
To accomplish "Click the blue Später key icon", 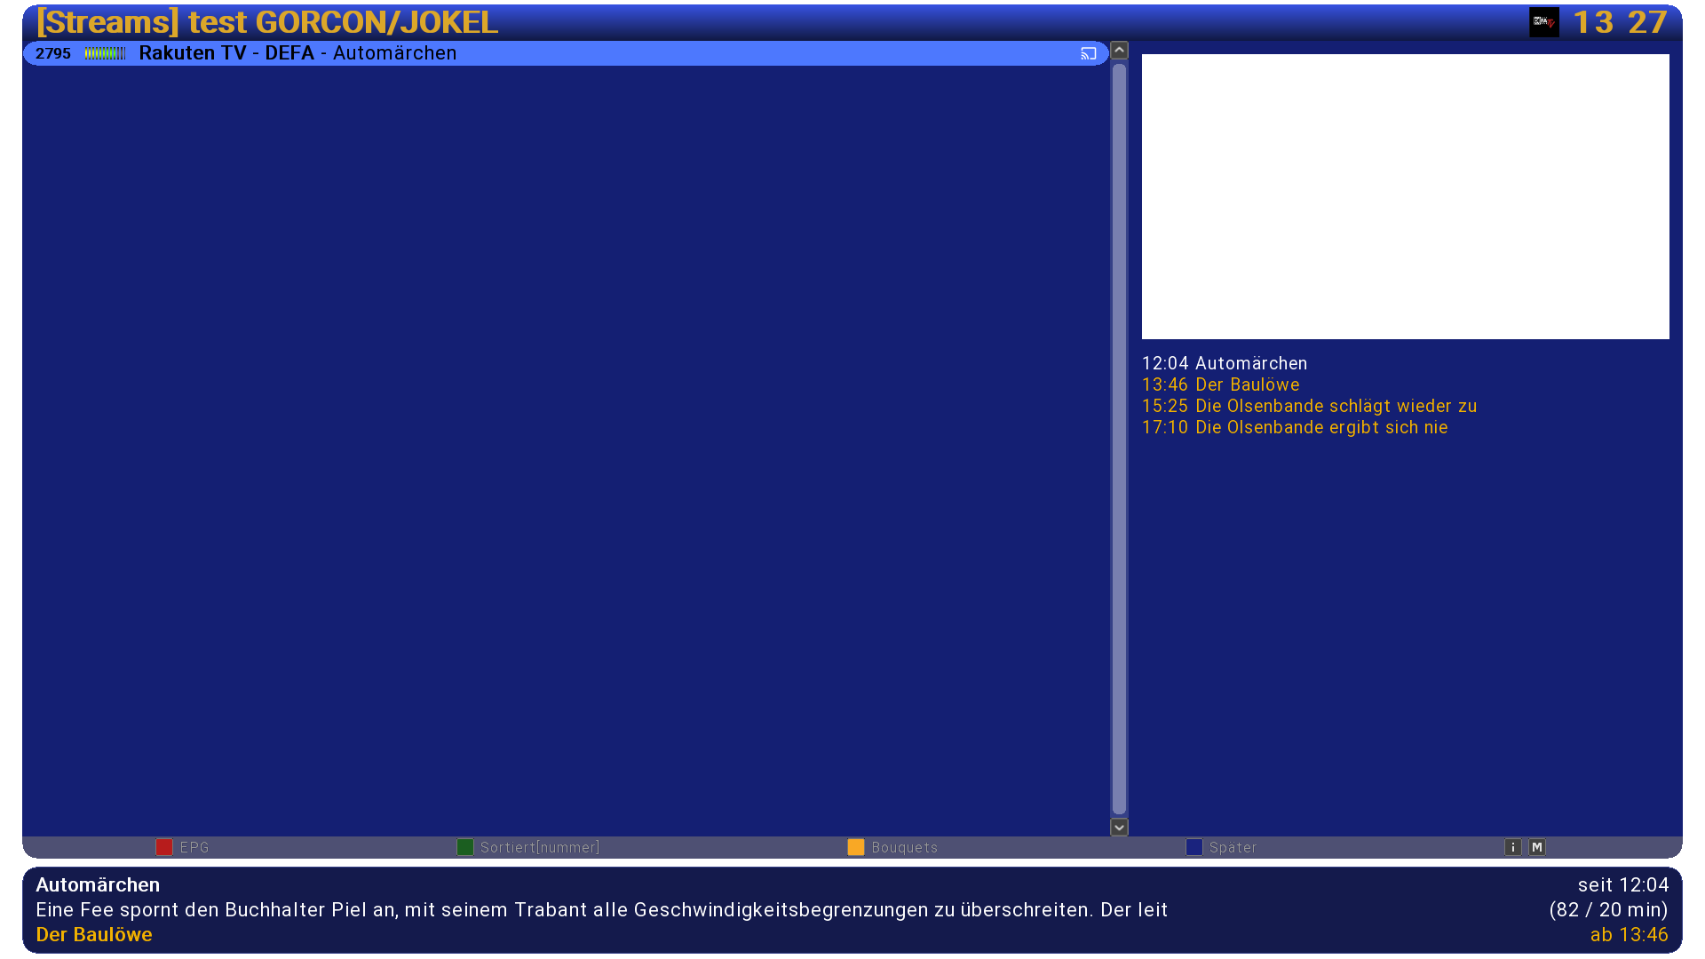I will (x=1194, y=847).
